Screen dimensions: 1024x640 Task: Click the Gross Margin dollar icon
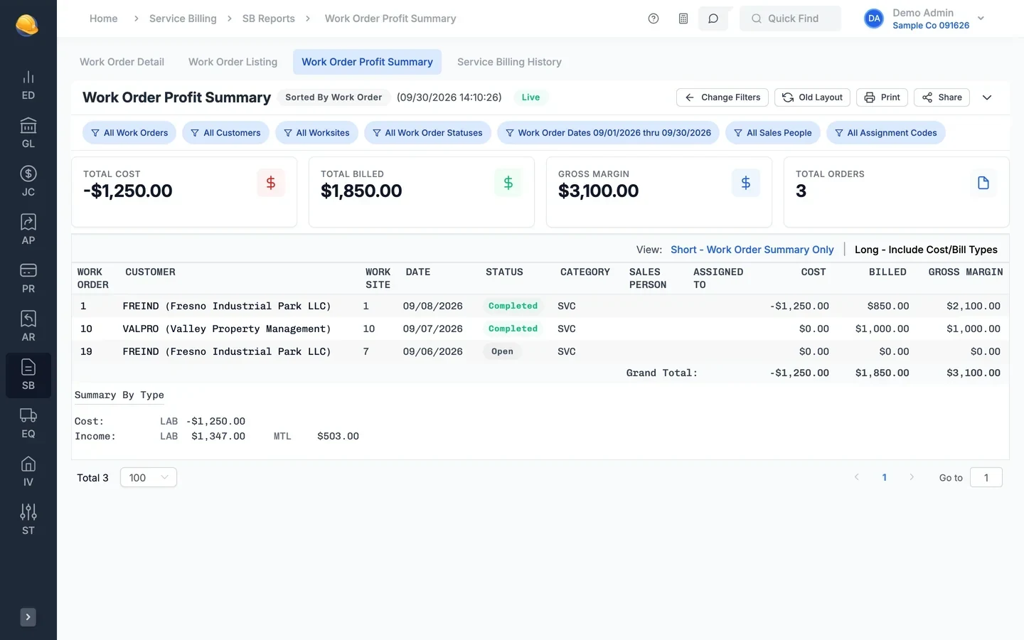tap(746, 183)
